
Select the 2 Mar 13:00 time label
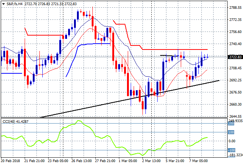(x=151, y=161)
